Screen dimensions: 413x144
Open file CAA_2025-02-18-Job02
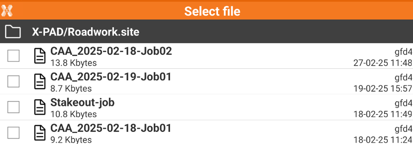click(x=111, y=51)
